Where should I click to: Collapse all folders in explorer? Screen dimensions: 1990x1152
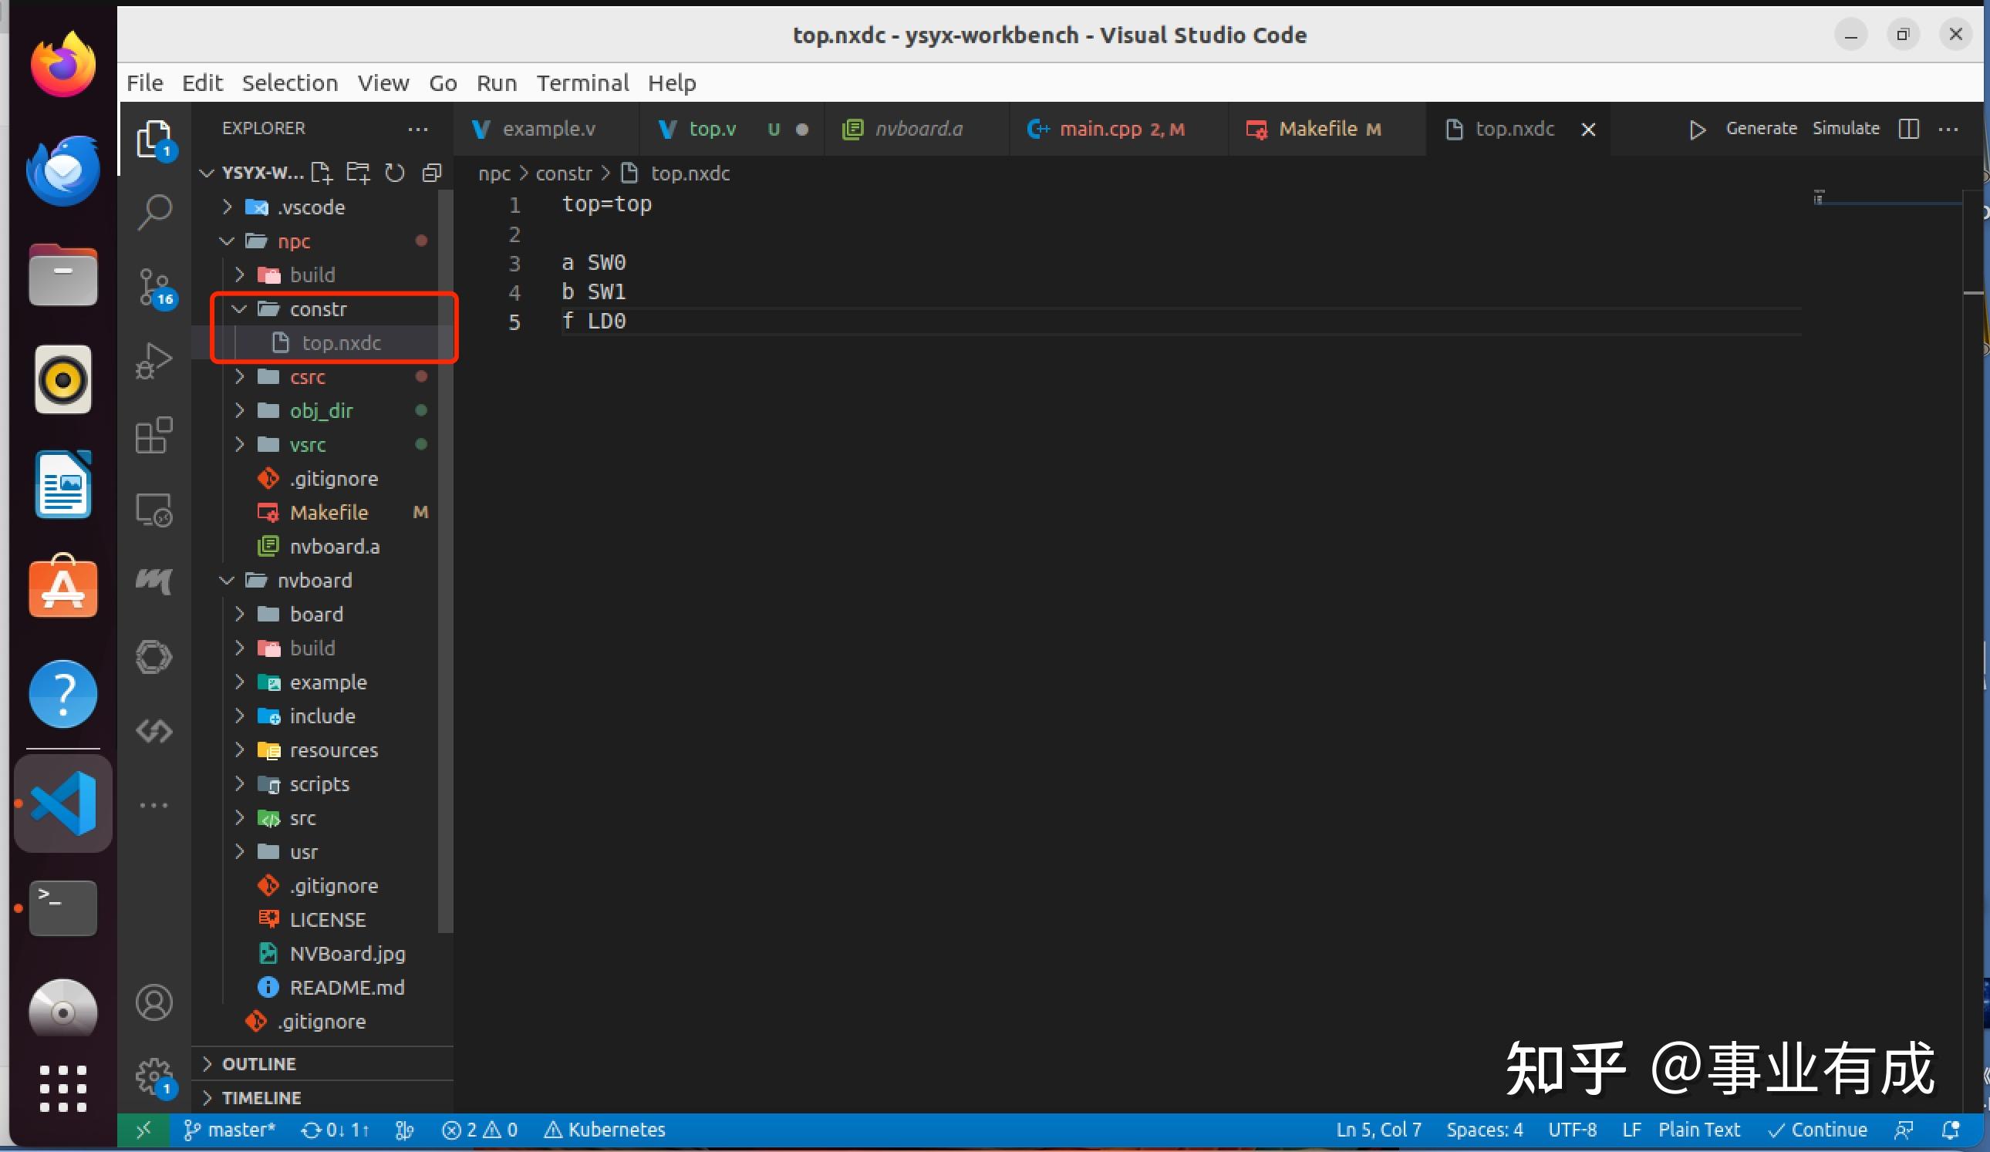431,173
